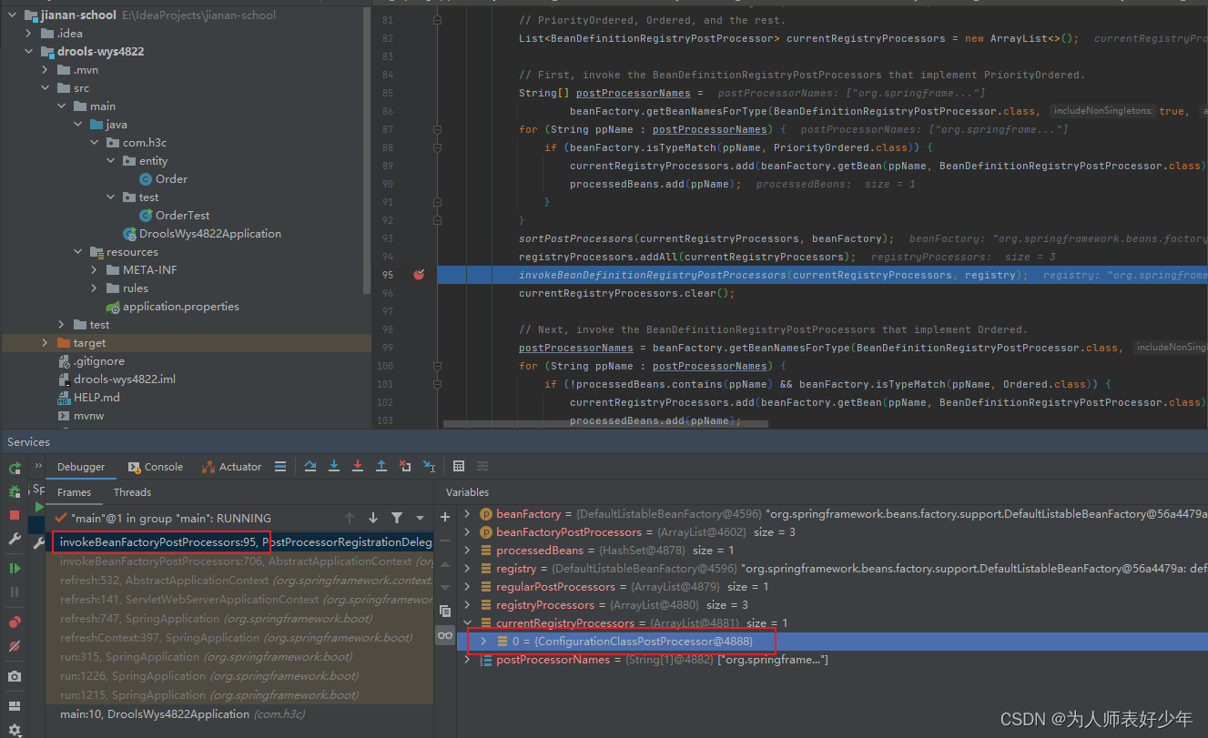Click the thread dump camera icon
The height and width of the screenshot is (738, 1208).
(15, 677)
